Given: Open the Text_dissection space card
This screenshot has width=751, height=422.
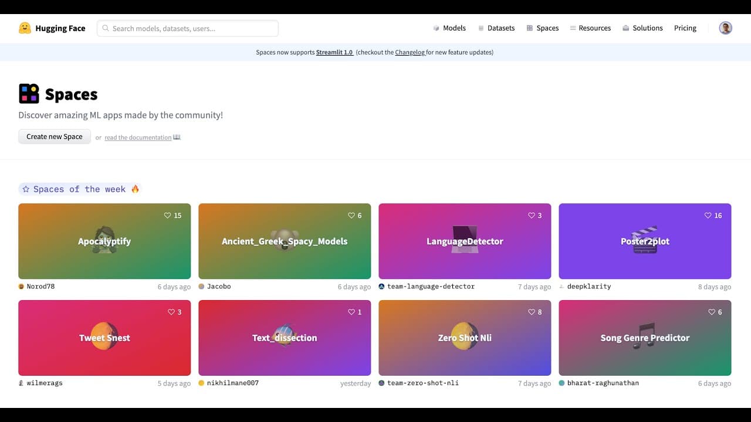Looking at the screenshot, I should (285, 338).
